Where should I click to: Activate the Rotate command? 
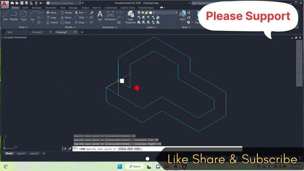(66, 13)
